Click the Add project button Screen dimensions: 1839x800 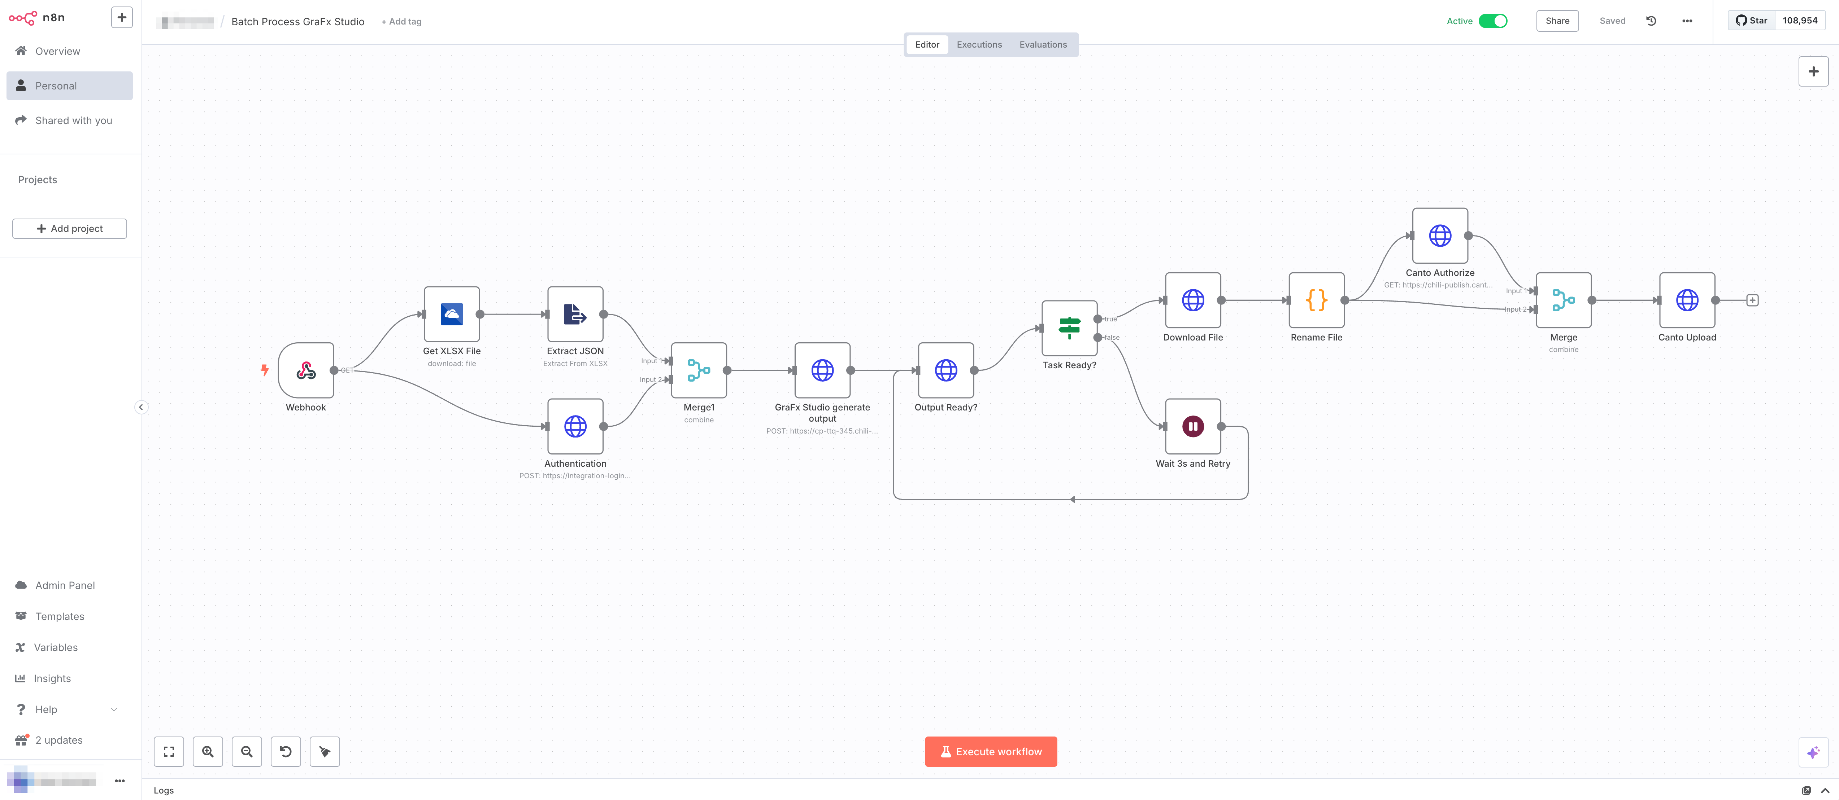click(x=69, y=228)
